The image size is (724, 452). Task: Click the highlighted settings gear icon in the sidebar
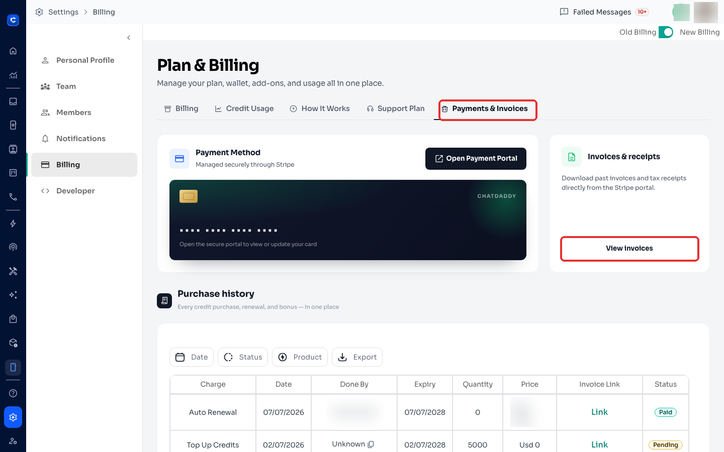[x=13, y=417]
